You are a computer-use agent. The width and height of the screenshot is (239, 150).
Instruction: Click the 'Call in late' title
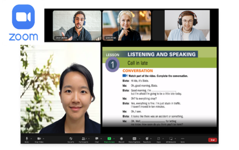coord(138,63)
